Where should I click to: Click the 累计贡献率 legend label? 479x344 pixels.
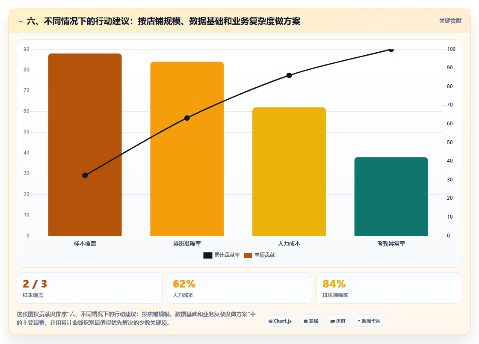click(227, 255)
